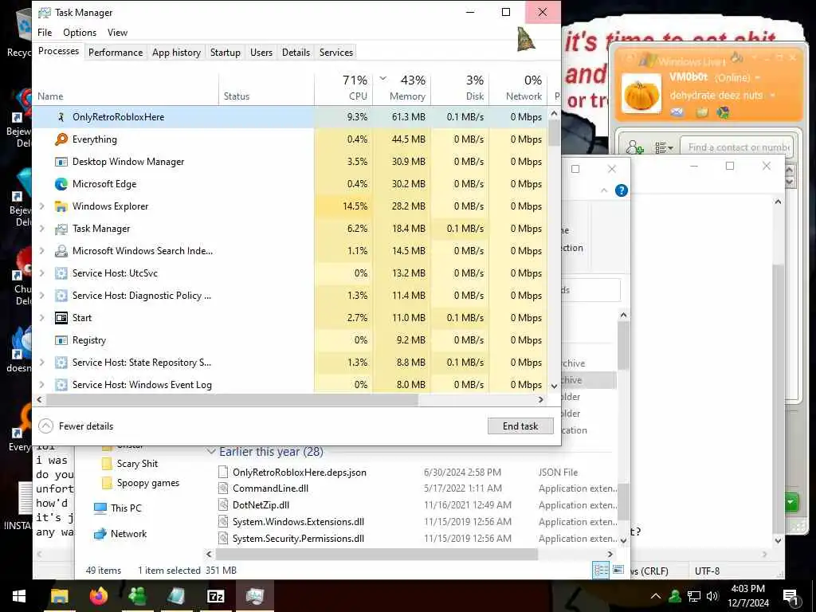
Task: Expand the Task Manager process group
Action: click(42, 229)
